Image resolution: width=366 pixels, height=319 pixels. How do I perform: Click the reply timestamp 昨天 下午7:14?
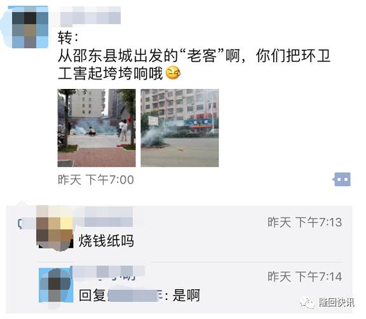pyautogui.click(x=304, y=276)
